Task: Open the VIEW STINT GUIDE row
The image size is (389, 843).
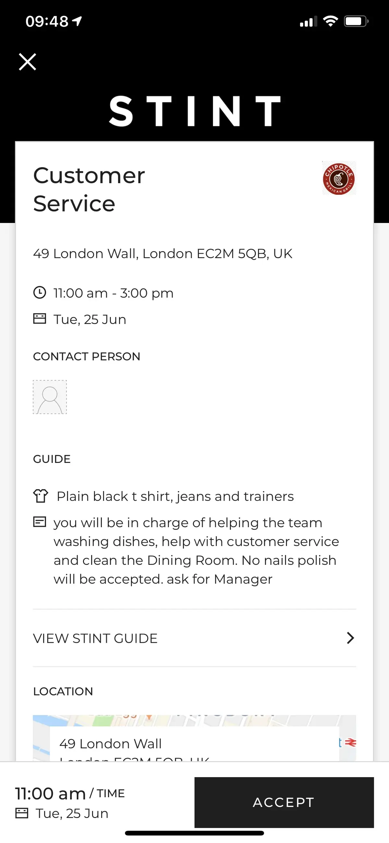Action: pyautogui.click(x=95, y=638)
